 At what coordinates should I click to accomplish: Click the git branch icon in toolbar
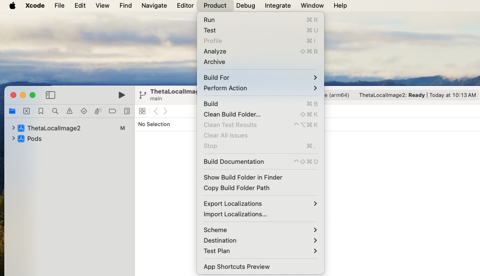click(x=142, y=95)
